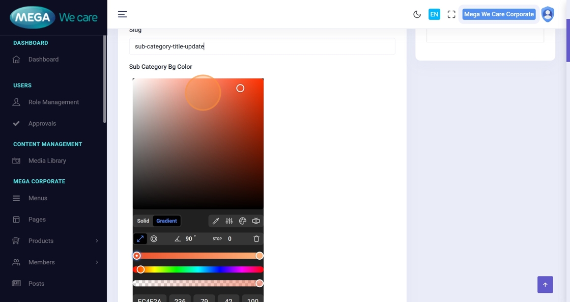This screenshot has height=302, width=570.
Task: Click Mega We Care Corporate button
Action: click(x=498, y=14)
